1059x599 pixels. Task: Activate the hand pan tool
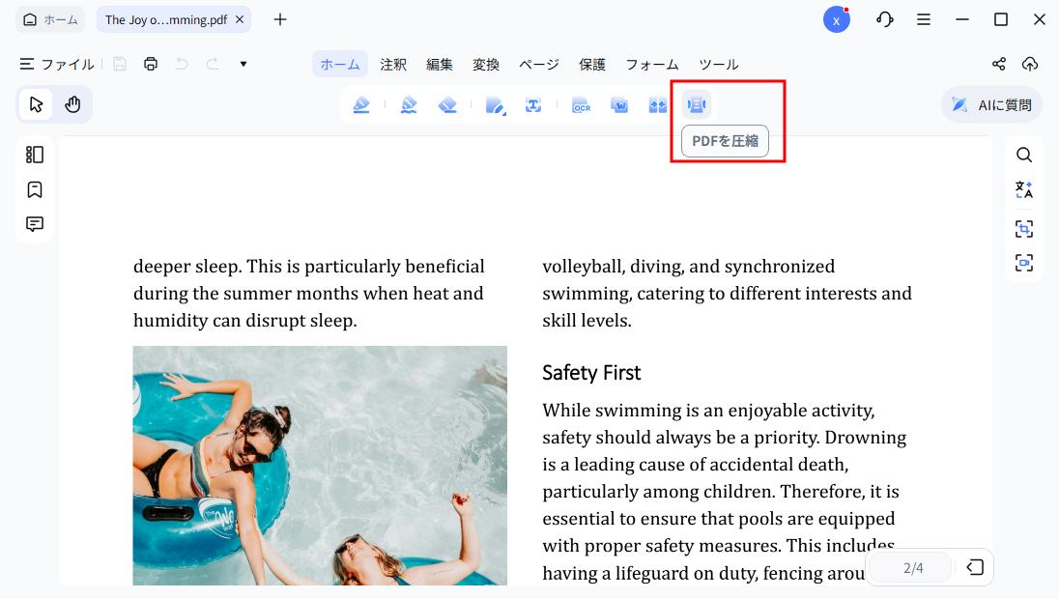point(72,104)
